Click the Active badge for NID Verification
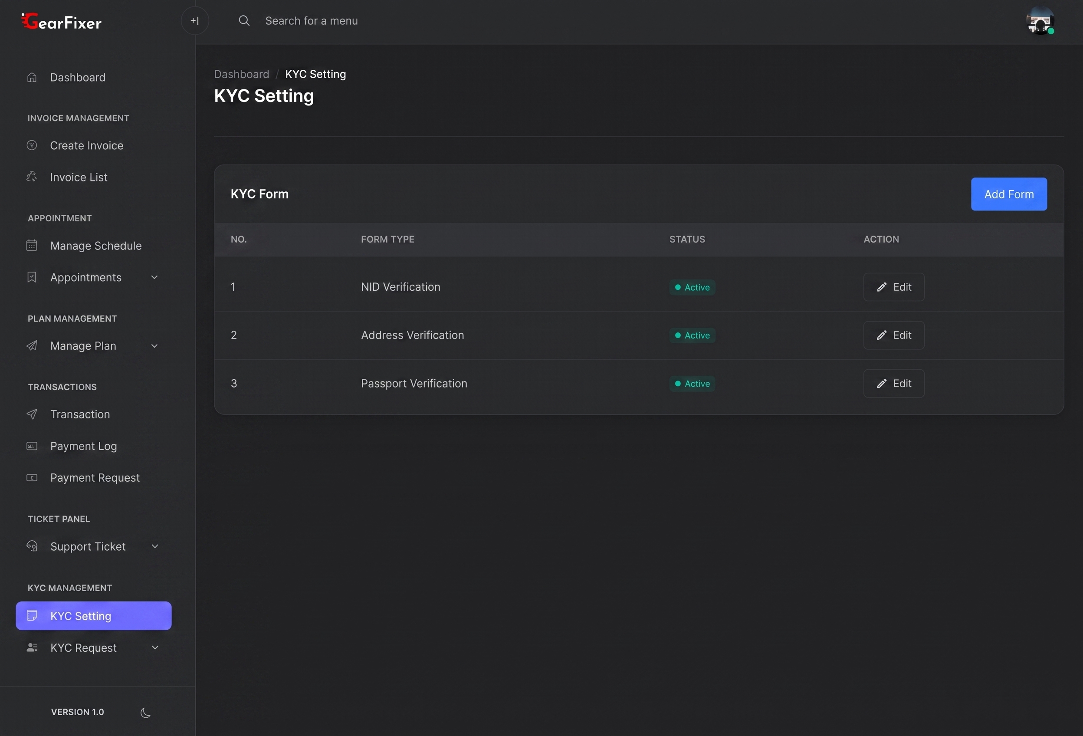Viewport: 1083px width, 736px height. [x=692, y=288]
